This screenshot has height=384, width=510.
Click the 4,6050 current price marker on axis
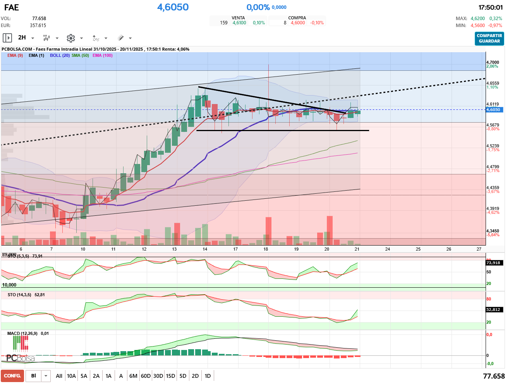[493, 110]
